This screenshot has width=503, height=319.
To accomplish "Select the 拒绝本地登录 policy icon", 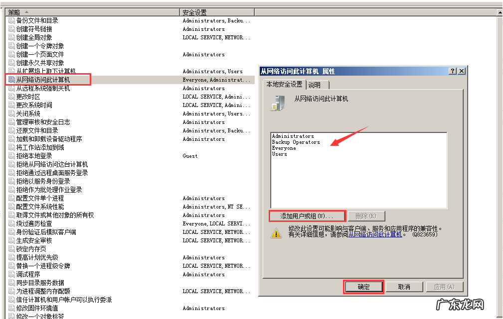I will 11,156.
